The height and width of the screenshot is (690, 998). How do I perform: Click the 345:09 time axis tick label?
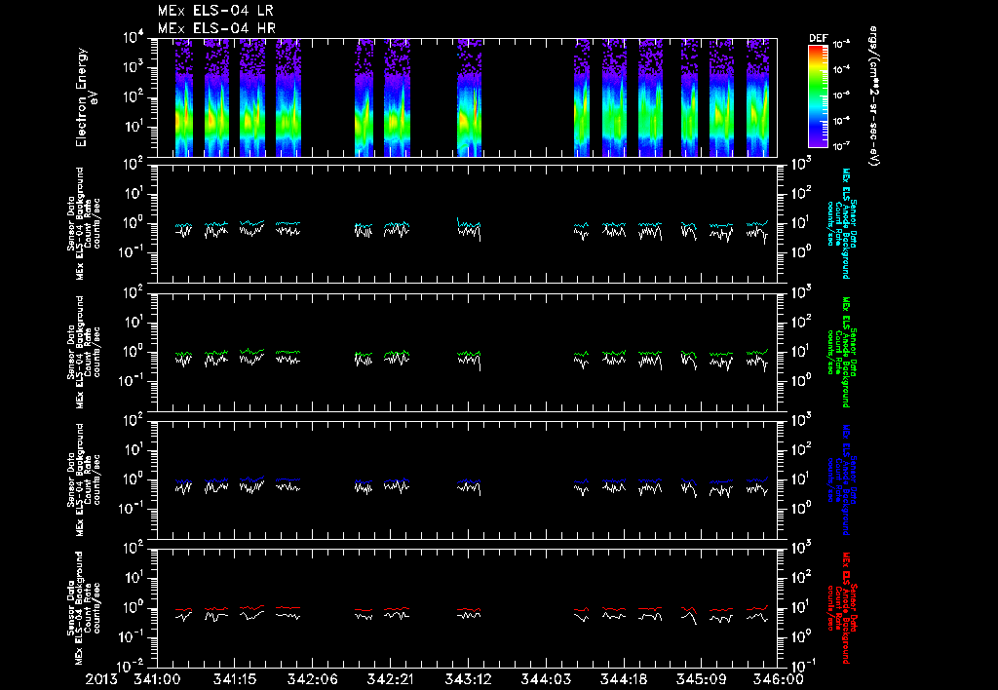pos(700,680)
